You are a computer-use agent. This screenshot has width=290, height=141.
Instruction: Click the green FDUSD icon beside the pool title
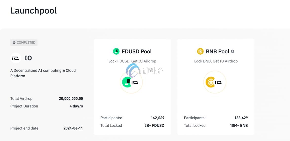click(116, 51)
